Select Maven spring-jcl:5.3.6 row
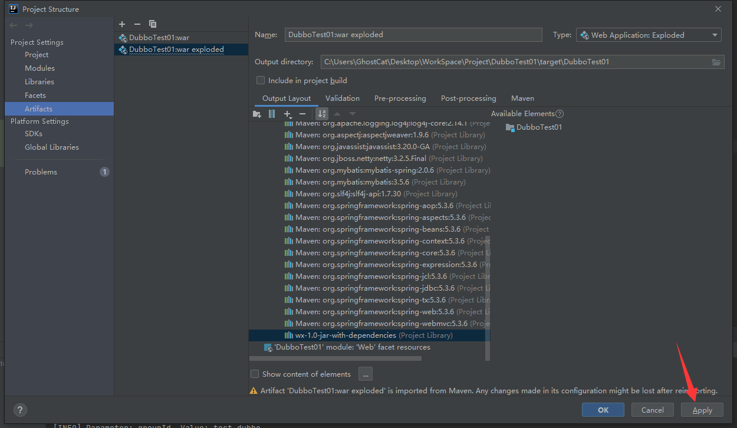The image size is (737, 428). point(369,276)
